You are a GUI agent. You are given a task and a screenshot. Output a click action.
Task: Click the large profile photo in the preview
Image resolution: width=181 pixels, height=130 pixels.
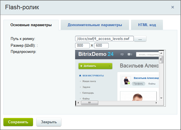[138, 96]
